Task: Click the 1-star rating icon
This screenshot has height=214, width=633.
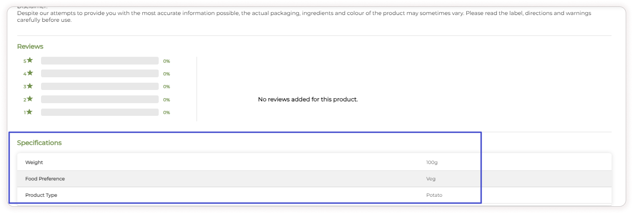Action: [30, 112]
